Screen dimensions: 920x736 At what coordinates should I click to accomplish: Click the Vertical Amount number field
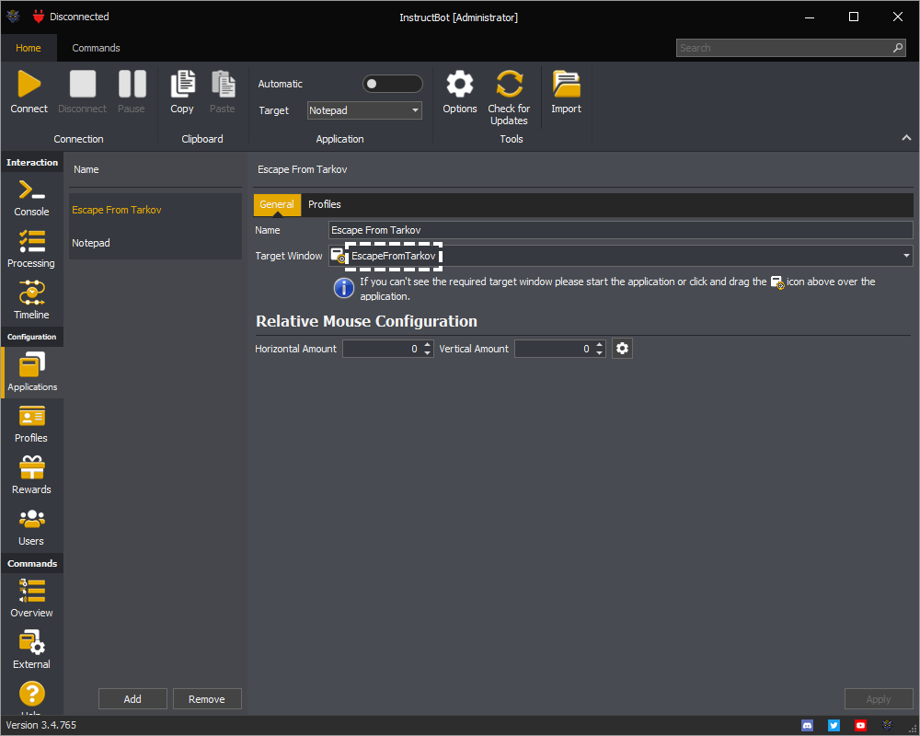(x=554, y=349)
